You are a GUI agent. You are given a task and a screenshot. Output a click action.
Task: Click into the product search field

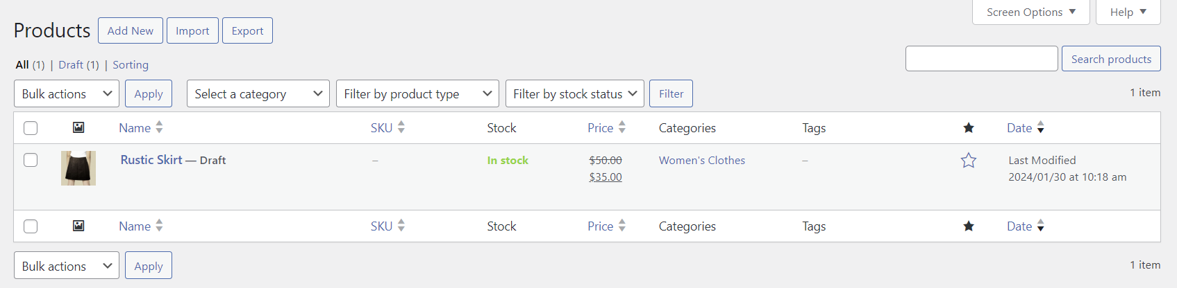point(981,59)
